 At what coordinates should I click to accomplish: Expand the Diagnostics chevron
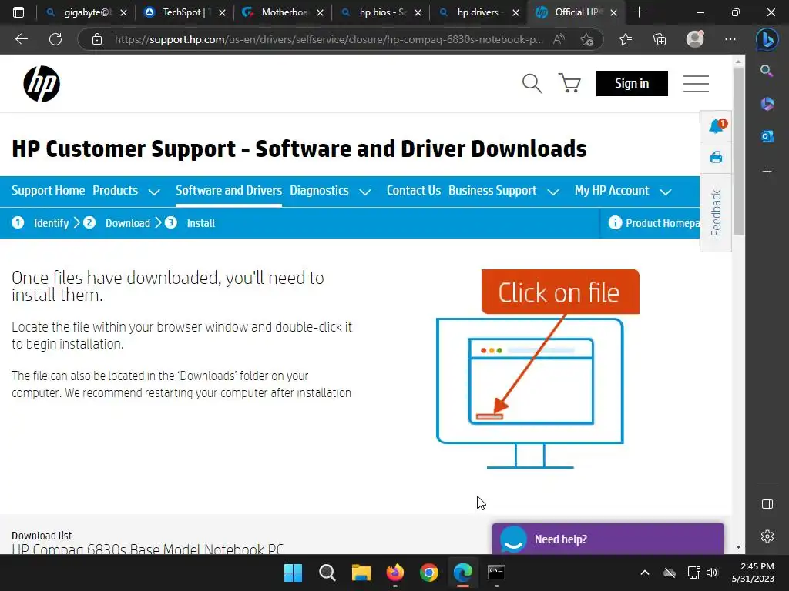[x=365, y=192]
